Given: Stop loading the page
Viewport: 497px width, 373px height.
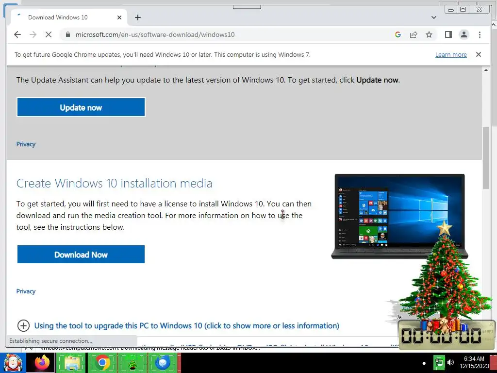Looking at the screenshot, I should (x=49, y=34).
